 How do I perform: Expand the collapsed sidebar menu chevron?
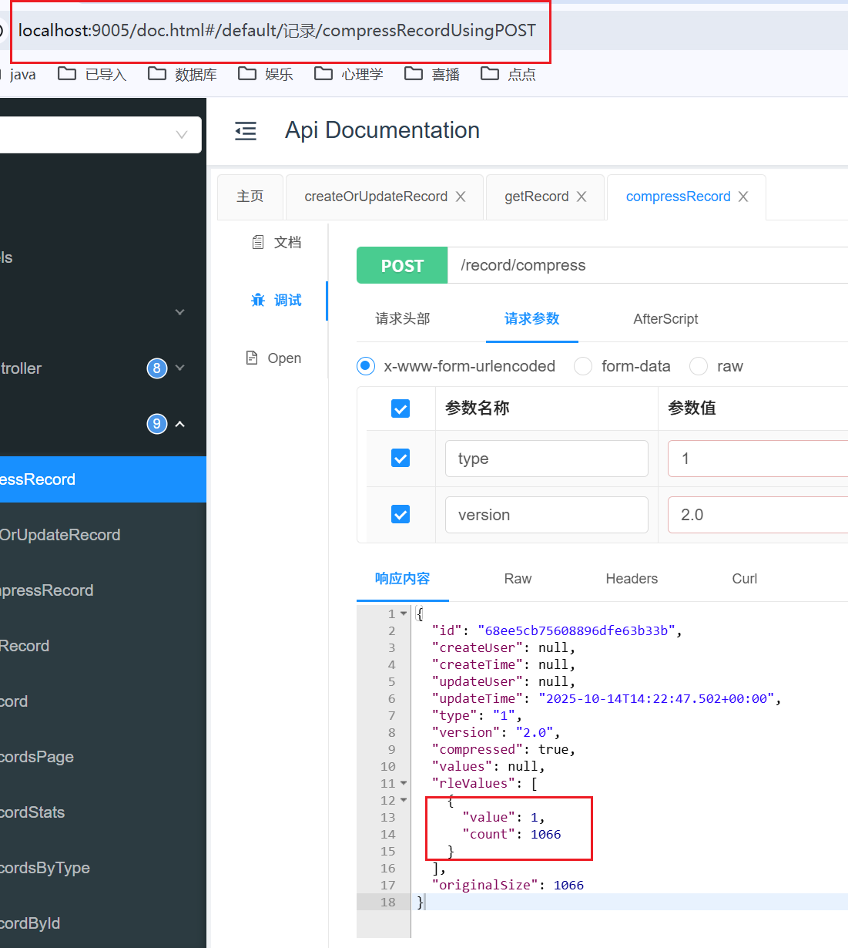pyautogui.click(x=179, y=312)
